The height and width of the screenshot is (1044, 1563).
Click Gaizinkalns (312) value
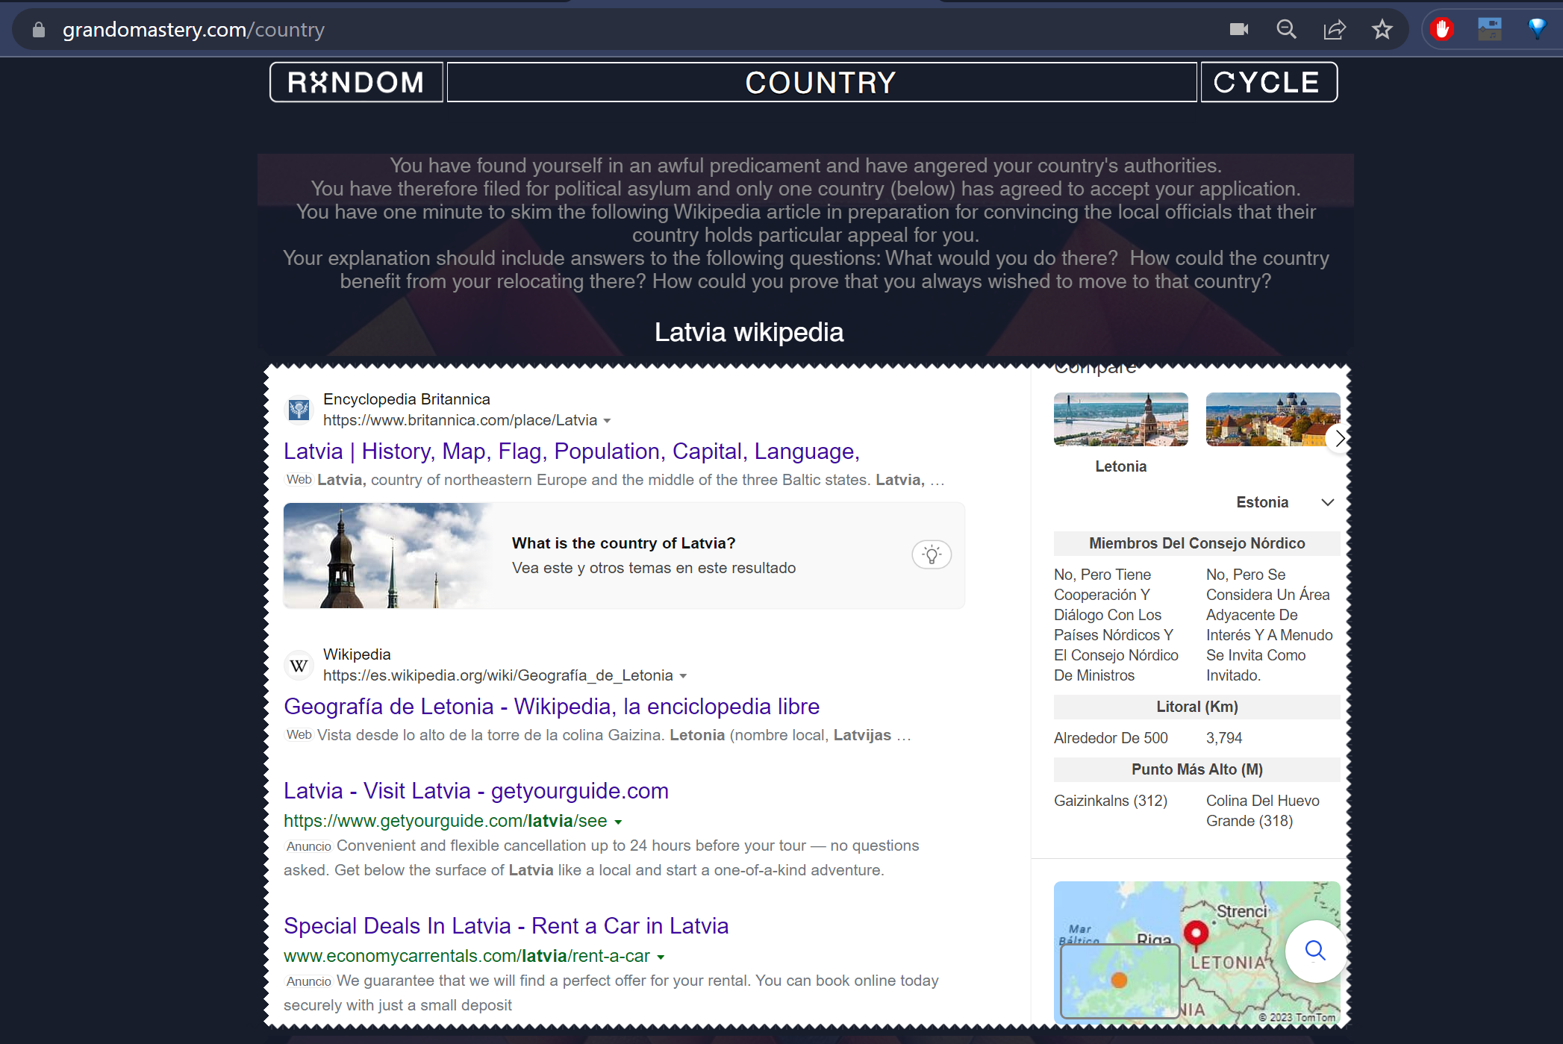point(1111,801)
